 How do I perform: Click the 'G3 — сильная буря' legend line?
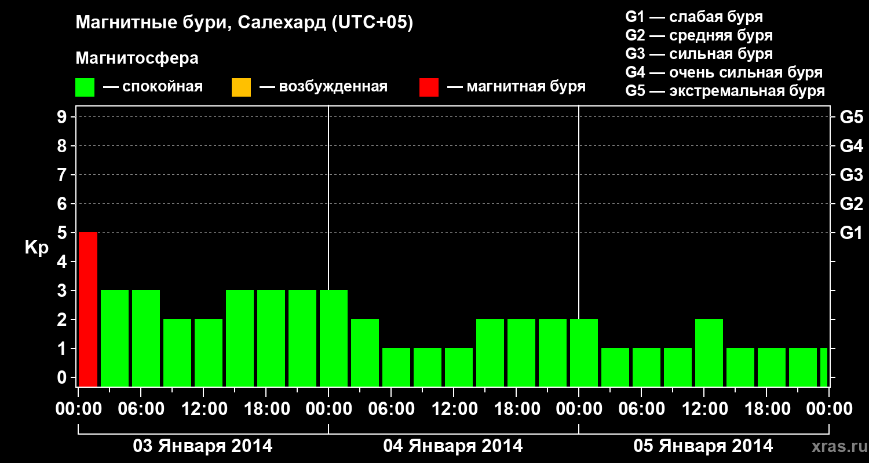[699, 54]
